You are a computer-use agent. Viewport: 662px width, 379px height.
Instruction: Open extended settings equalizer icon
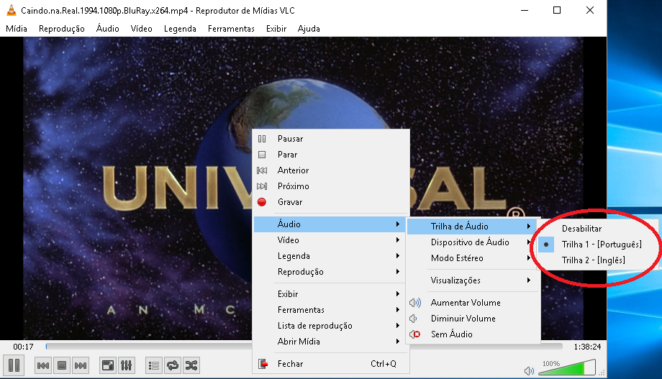tap(126, 365)
